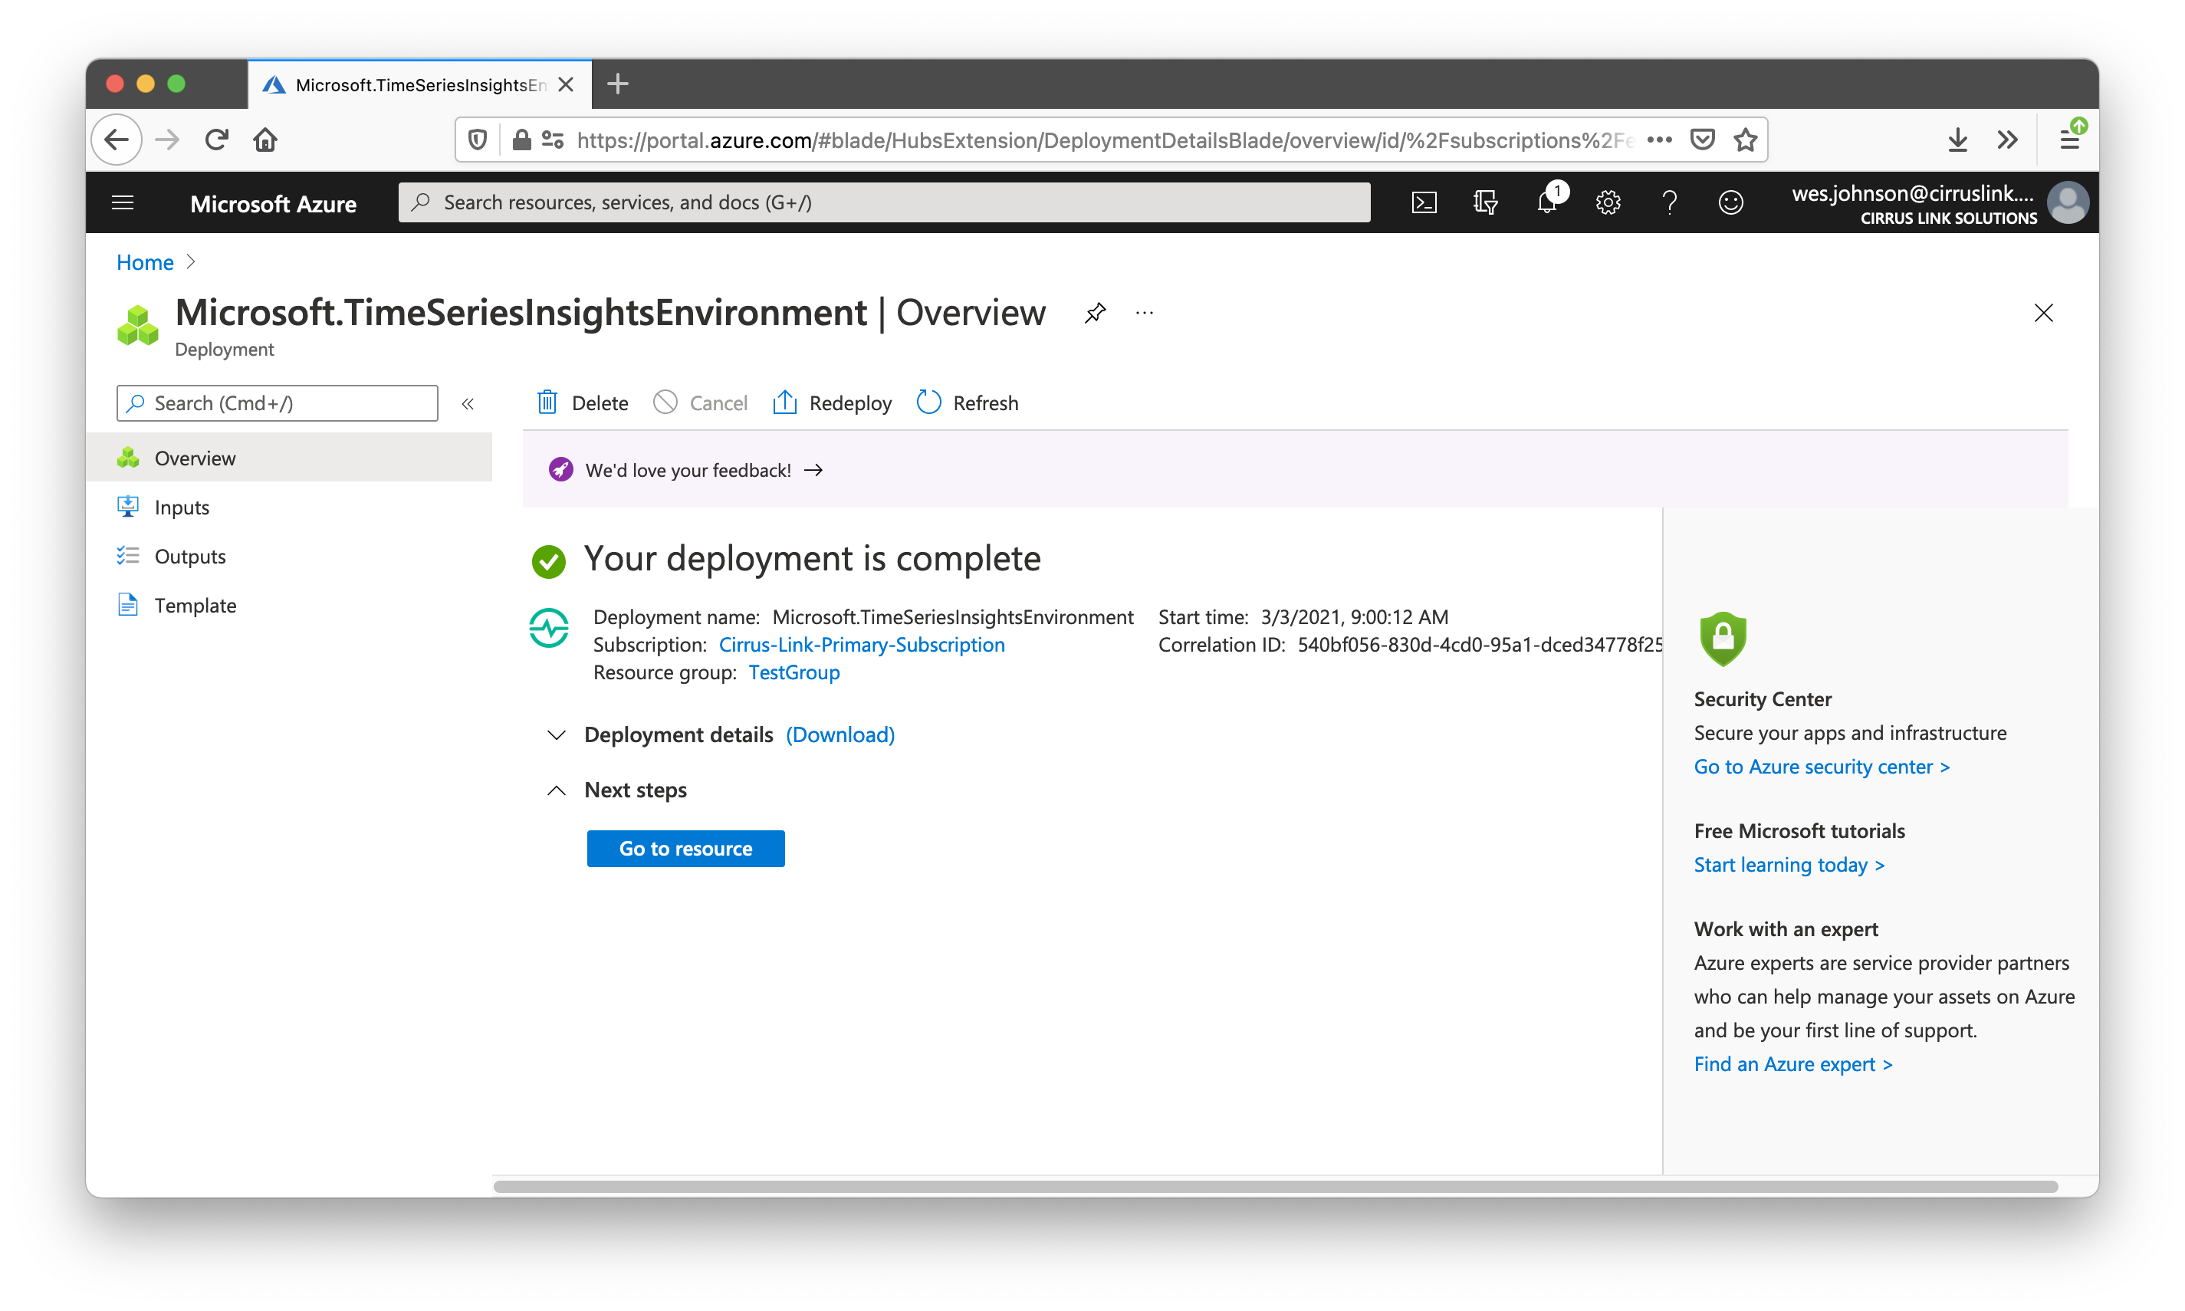Collapse the left navigation menu pane
This screenshot has width=2185, height=1311.
click(468, 404)
